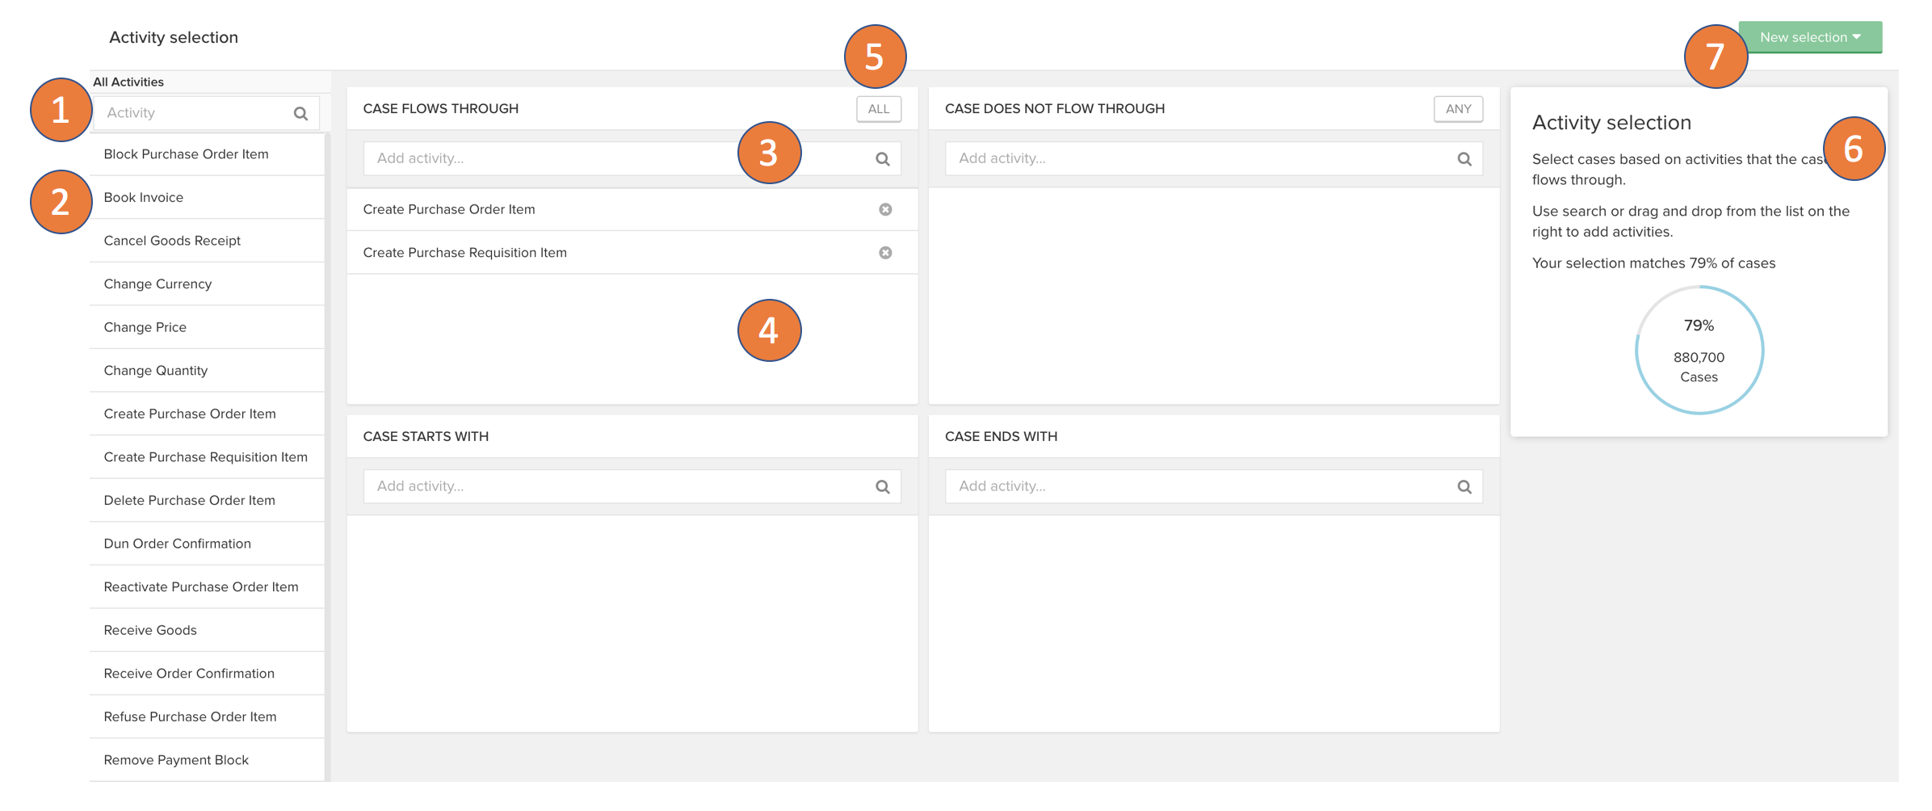Click Add activity field under Case Starts With
This screenshot has height=811, width=1932.
(614, 486)
